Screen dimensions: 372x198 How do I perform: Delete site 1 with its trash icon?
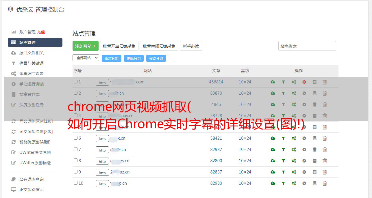click(325, 82)
